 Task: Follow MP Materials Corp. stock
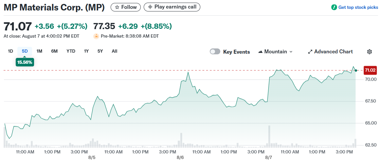(126, 7)
